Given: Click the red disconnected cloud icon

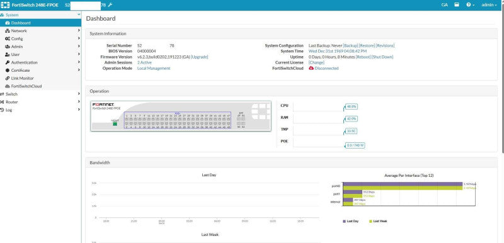Looking at the screenshot, I should 311,69.
